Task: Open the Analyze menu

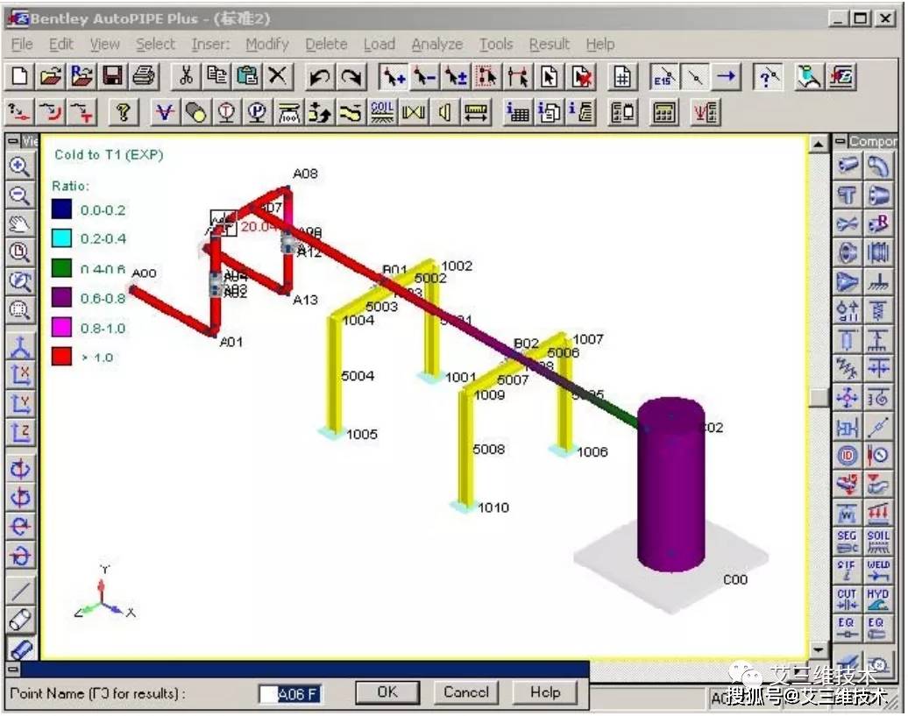Action: point(436,44)
